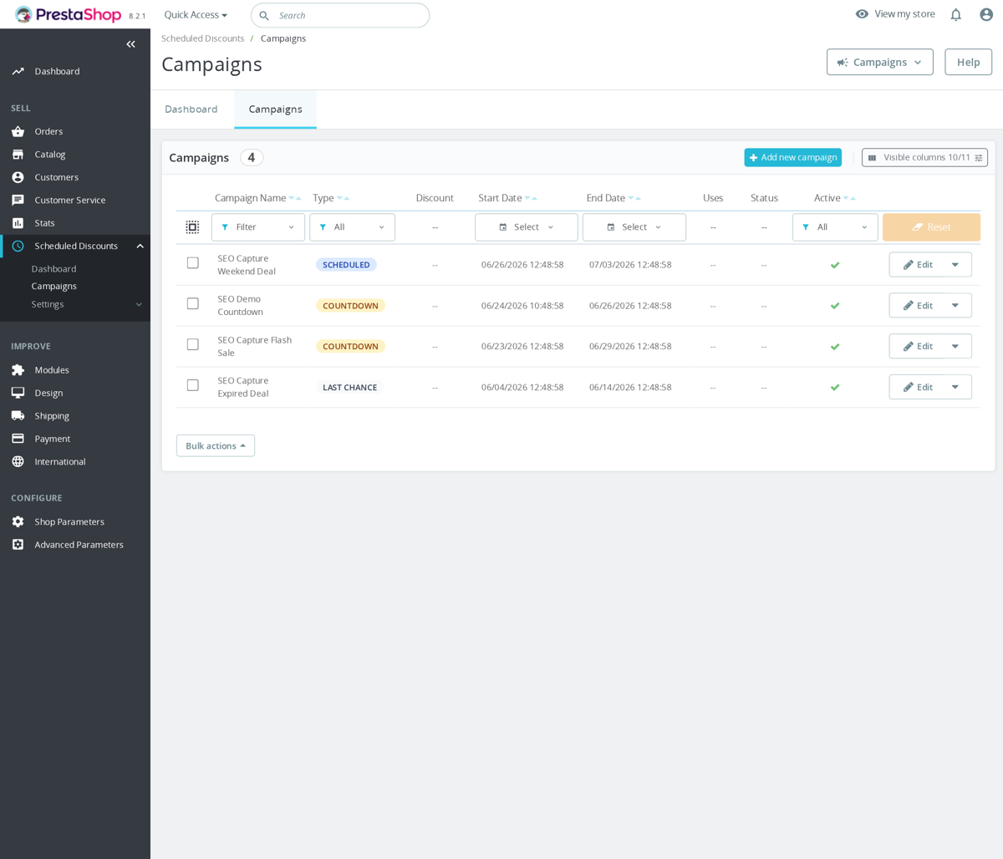
Task: Open the Quick Access dropdown
Action: pos(196,15)
